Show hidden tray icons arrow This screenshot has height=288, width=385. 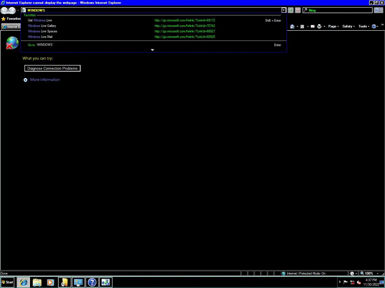(340, 282)
